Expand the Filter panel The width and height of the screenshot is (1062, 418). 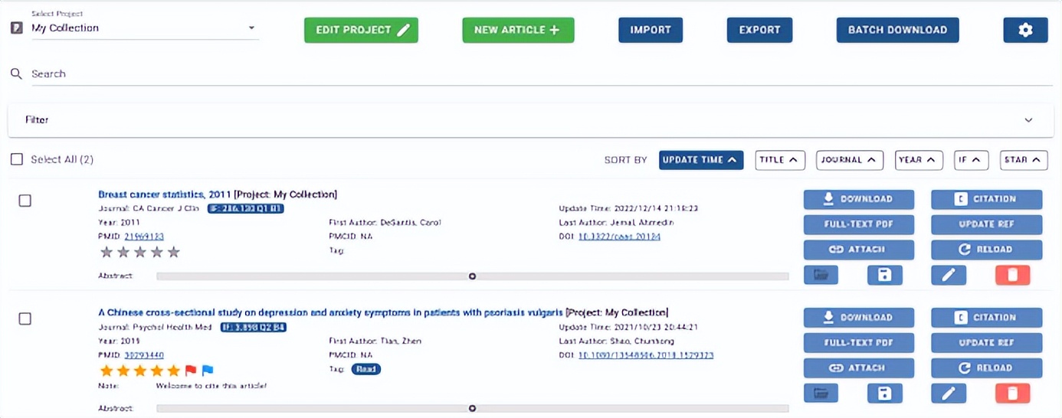(1028, 120)
